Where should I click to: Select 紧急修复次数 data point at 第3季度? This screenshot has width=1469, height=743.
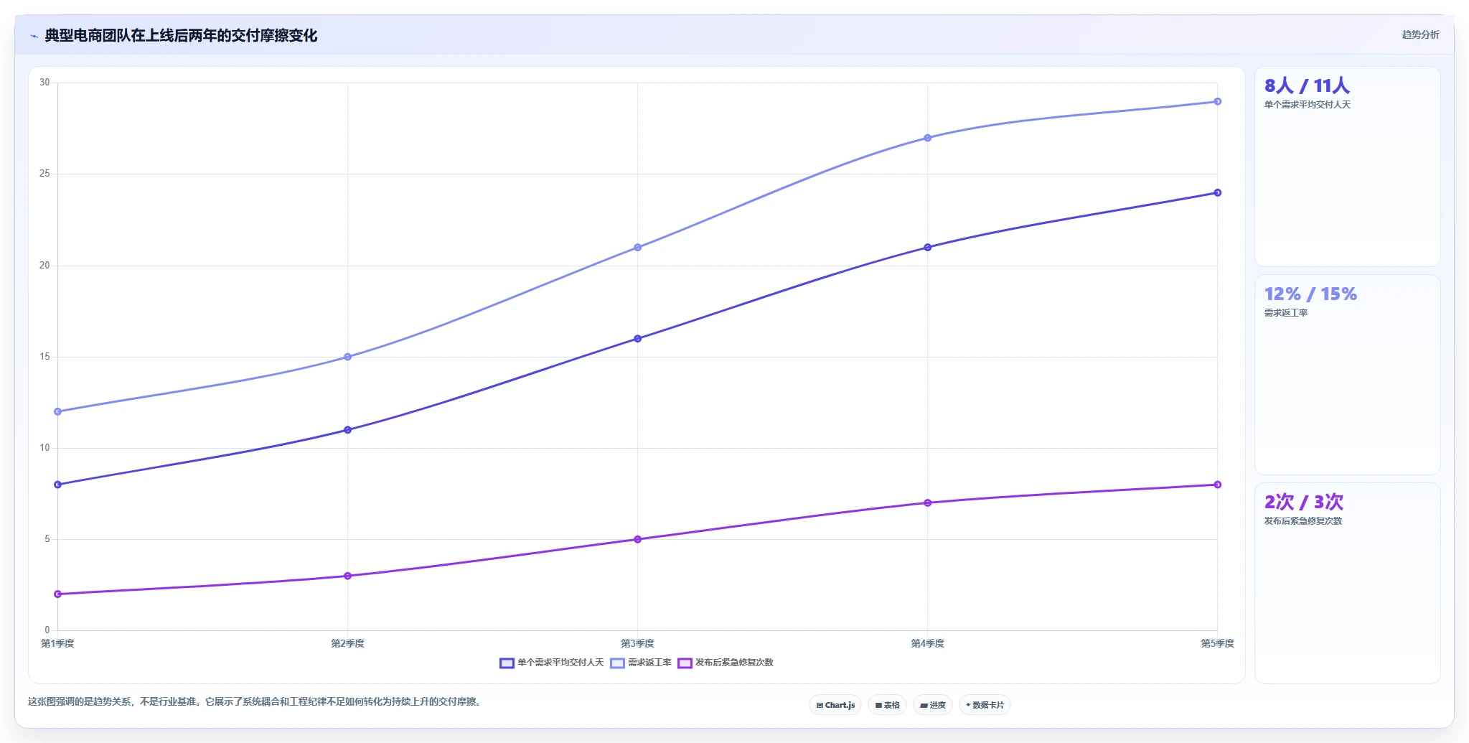click(x=637, y=539)
